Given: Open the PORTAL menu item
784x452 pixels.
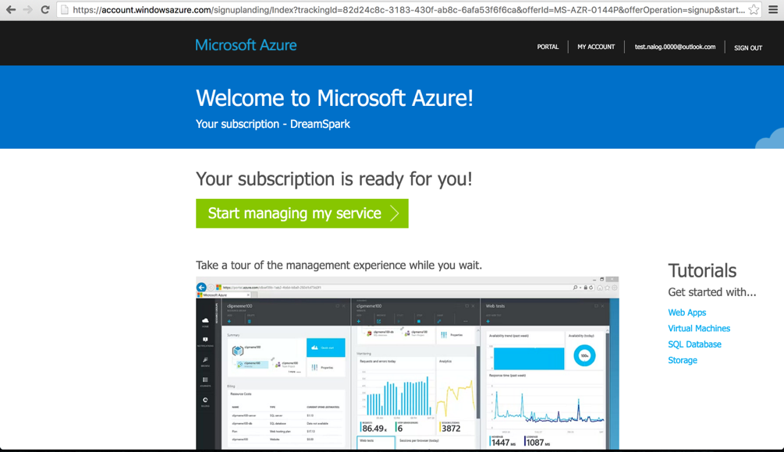Looking at the screenshot, I should tap(548, 47).
